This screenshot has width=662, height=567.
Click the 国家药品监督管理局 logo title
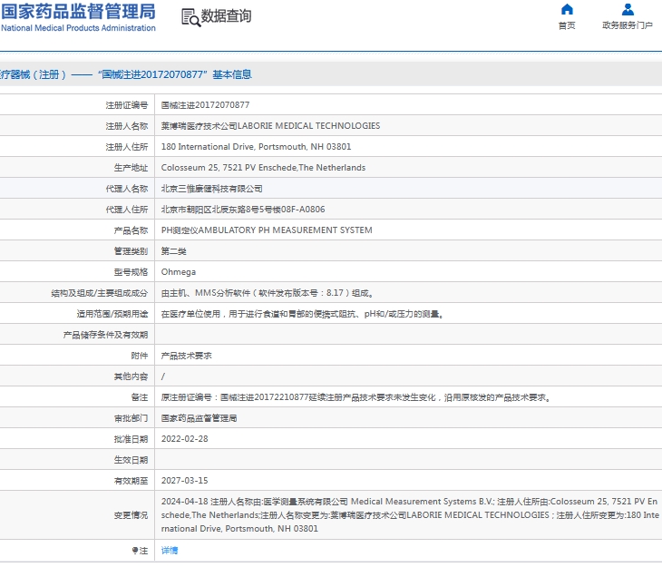[78, 12]
